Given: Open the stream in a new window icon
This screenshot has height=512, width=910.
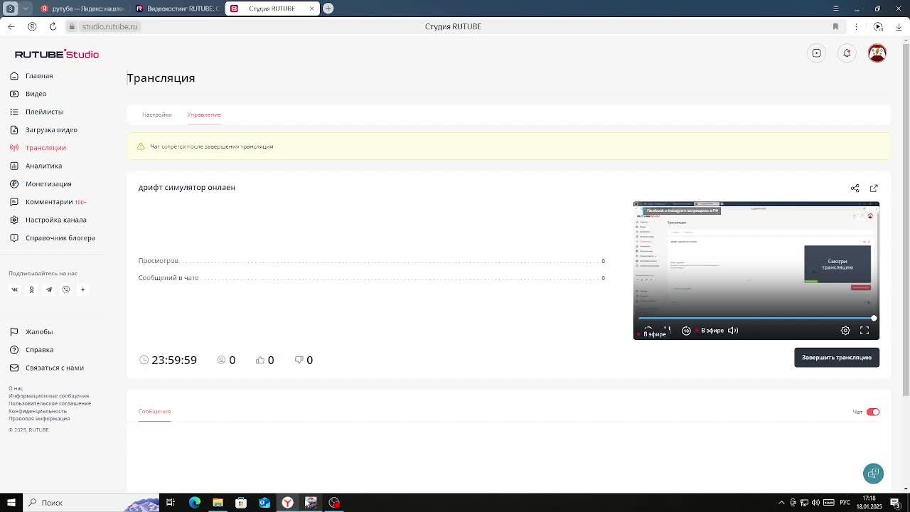Looking at the screenshot, I should 874,188.
